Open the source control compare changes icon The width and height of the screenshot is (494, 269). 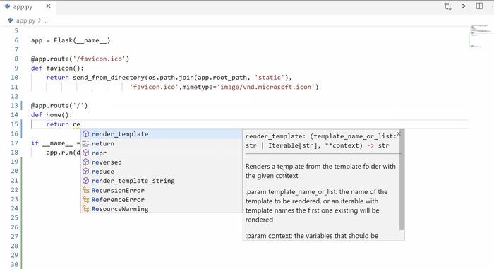[447, 6]
